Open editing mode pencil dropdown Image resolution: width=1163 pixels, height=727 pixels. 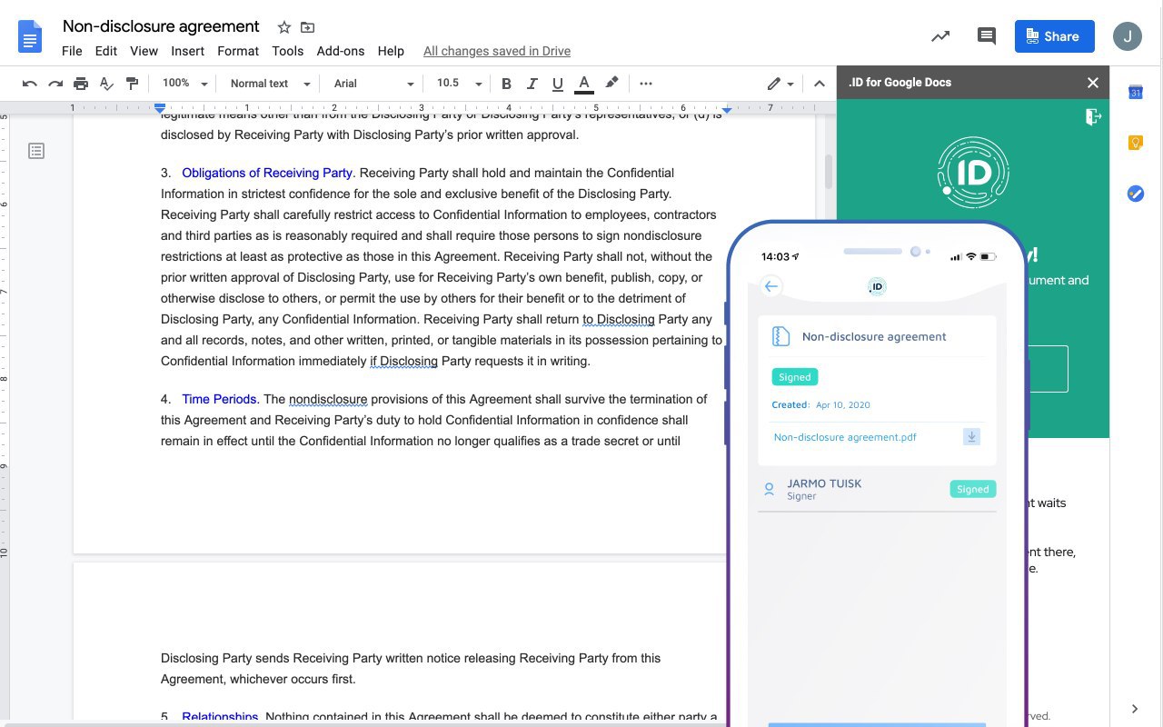coord(780,84)
